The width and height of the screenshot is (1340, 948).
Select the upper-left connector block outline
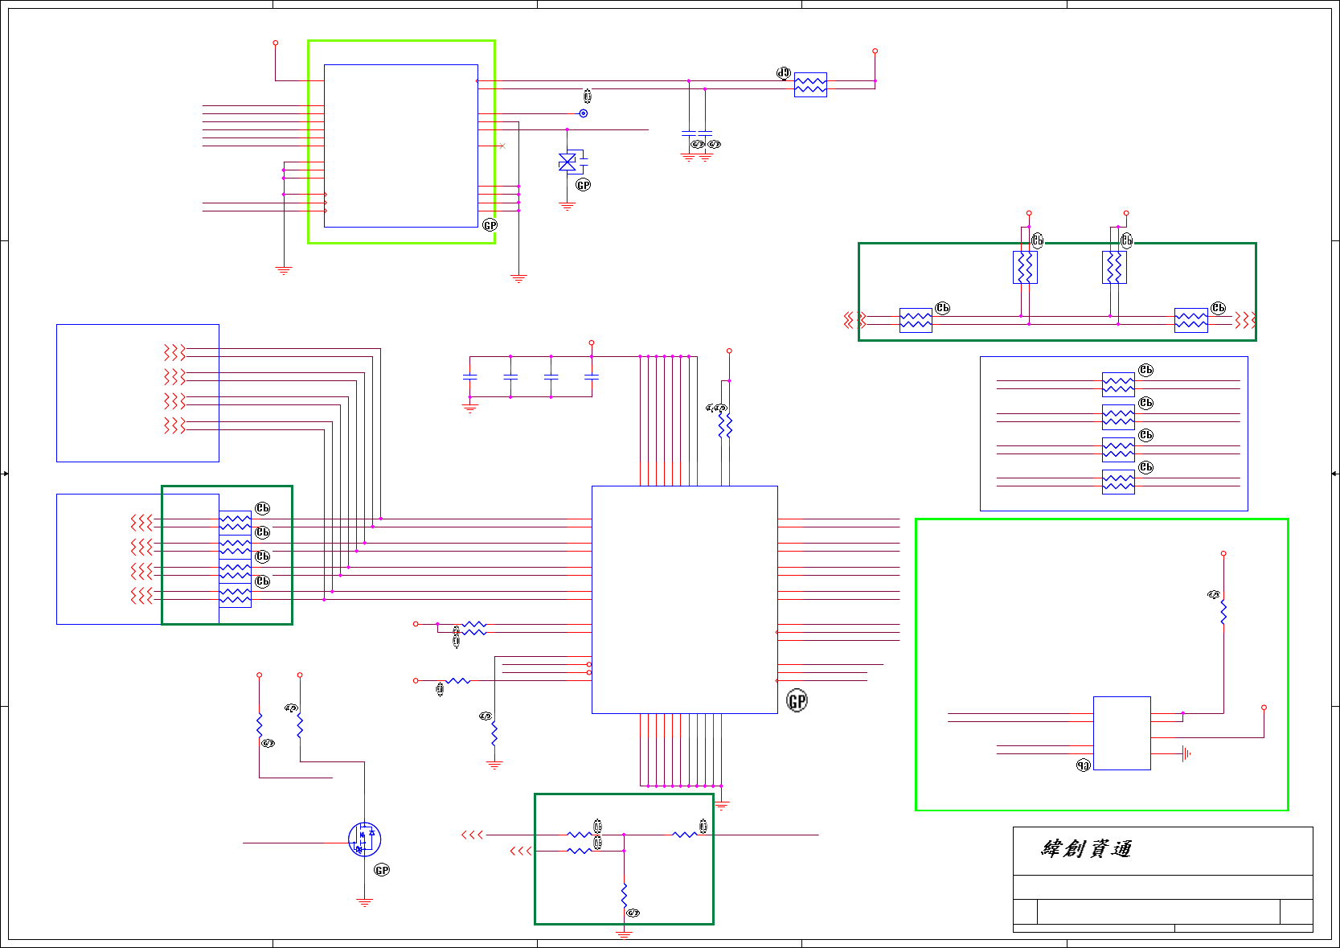137,393
